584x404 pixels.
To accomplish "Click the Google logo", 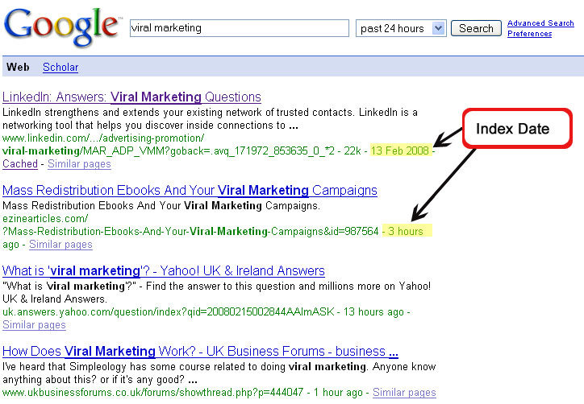I will click(x=61, y=27).
